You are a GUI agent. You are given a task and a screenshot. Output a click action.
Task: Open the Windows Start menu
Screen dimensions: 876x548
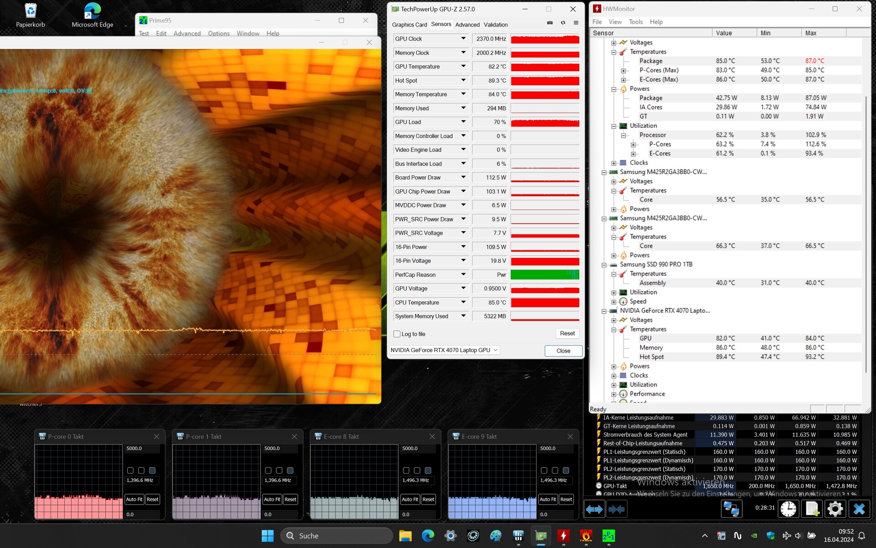tap(268, 536)
